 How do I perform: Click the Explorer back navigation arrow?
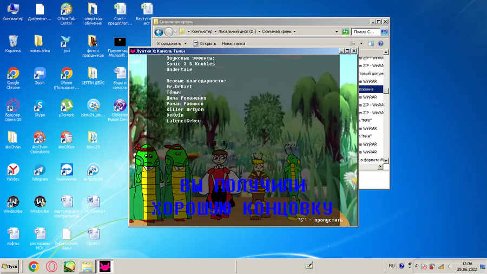(159, 32)
